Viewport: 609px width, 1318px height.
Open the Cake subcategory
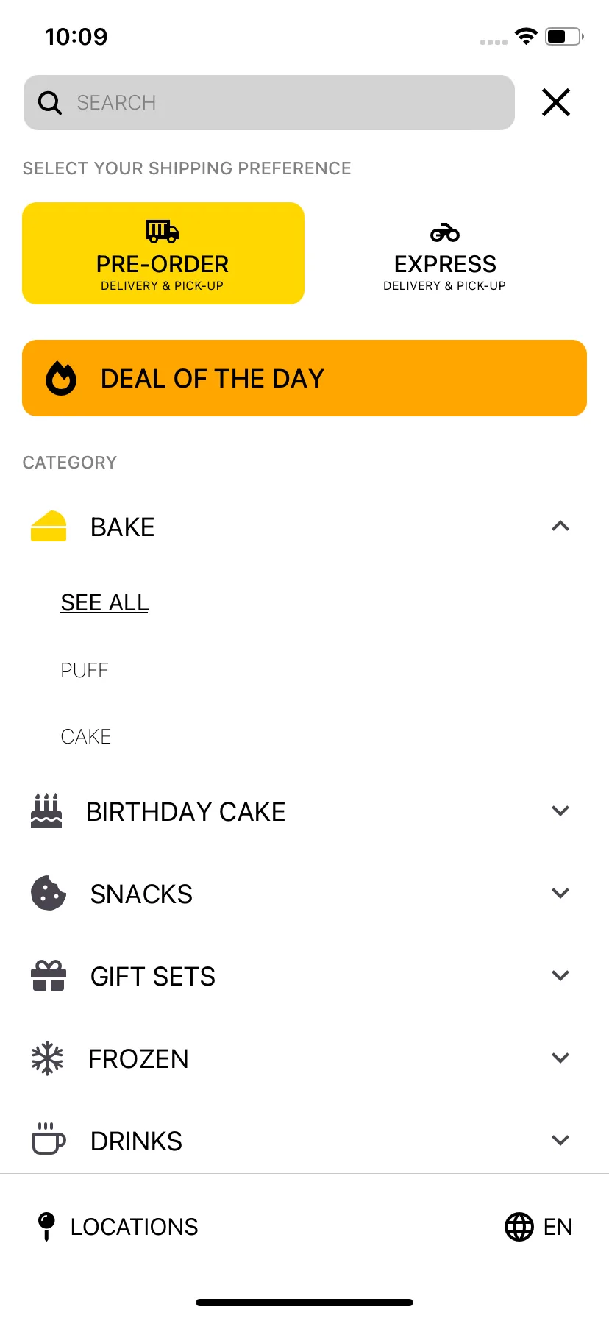[86, 736]
